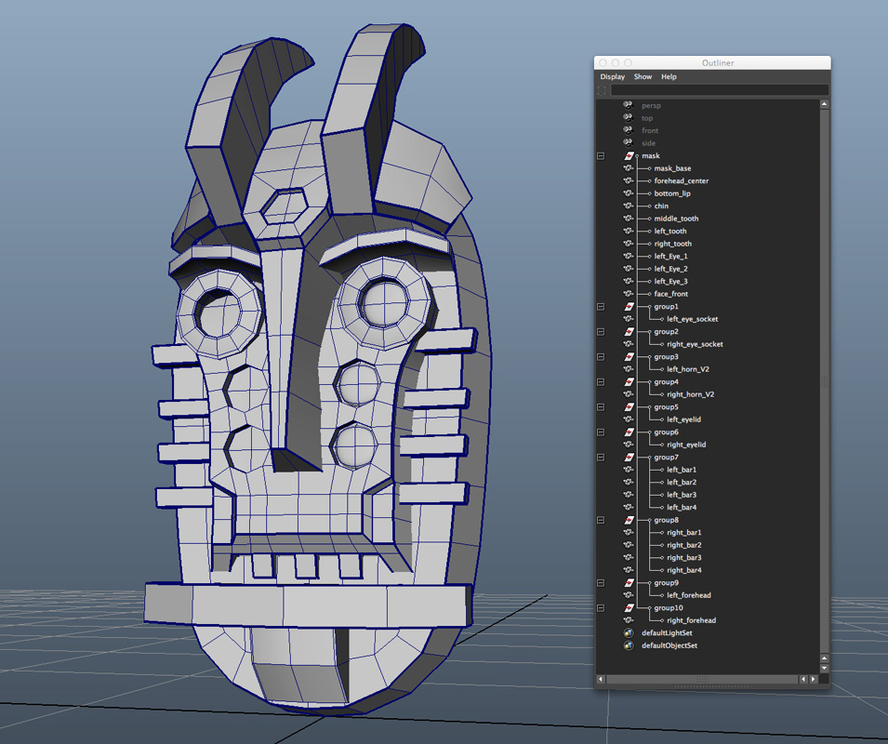888x744 pixels.
Task: Collapse the group5 node
Action: point(601,407)
